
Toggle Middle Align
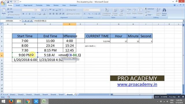point(53,10)
